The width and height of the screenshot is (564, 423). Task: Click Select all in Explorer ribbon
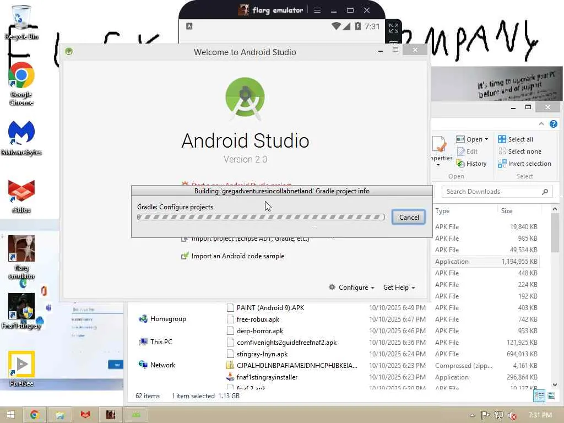click(516, 139)
